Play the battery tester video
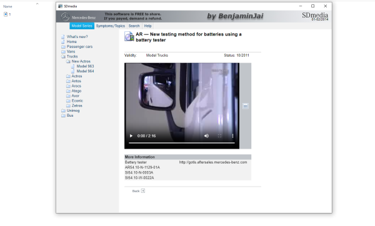Image resolution: width=375 pixels, height=226 pixels. [131, 135]
